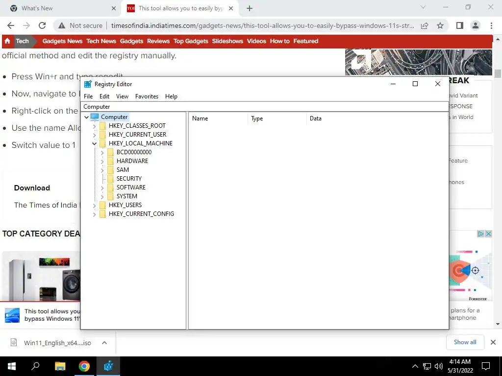Expand the HARDWARE subkey

click(102, 161)
